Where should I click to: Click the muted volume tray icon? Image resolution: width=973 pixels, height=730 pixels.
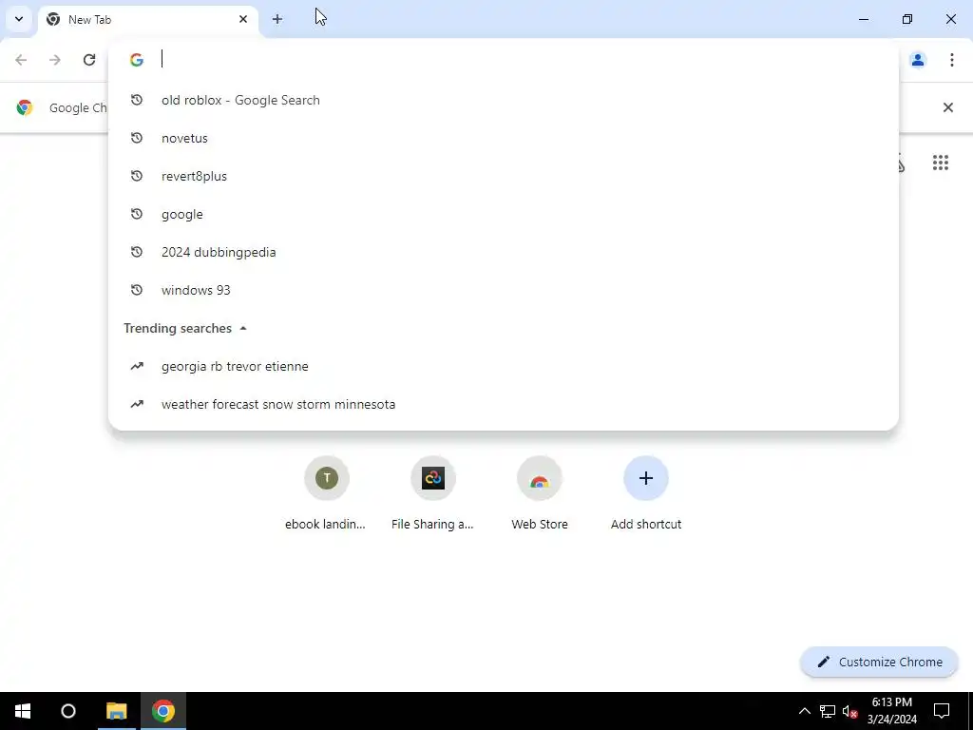849,711
